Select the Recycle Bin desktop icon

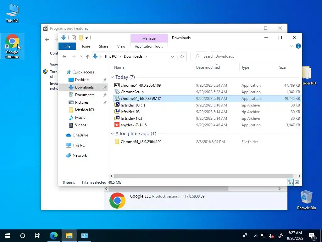(306, 200)
